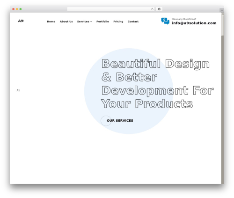Image resolution: width=234 pixels, height=198 pixels.
Task: Click the browser reload icon
Action: coord(152,9)
